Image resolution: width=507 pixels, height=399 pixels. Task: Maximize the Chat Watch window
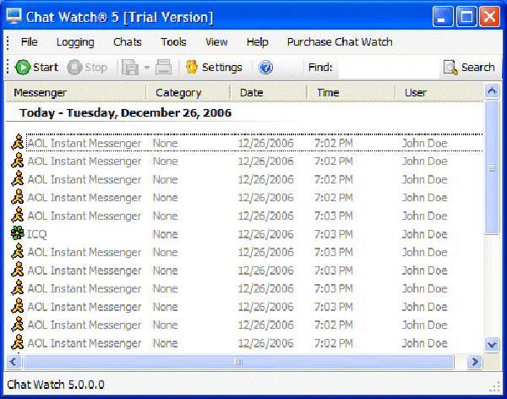pos(466,16)
